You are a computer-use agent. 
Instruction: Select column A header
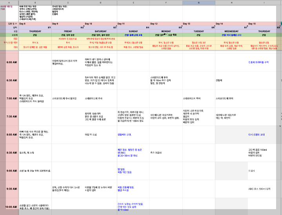click(9, 3)
